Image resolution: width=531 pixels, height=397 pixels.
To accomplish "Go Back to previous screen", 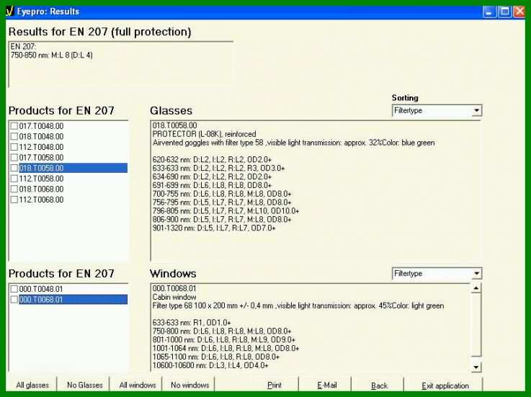I will pyautogui.click(x=379, y=385).
